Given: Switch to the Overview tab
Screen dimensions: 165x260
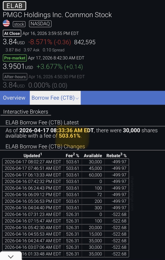Looking at the screenshot, I should tap(14, 98).
